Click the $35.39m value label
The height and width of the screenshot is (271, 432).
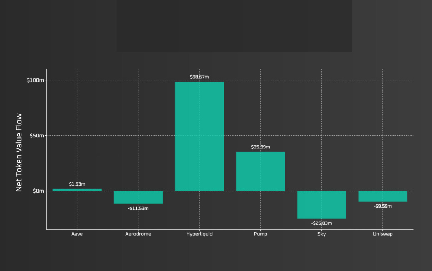260,147
